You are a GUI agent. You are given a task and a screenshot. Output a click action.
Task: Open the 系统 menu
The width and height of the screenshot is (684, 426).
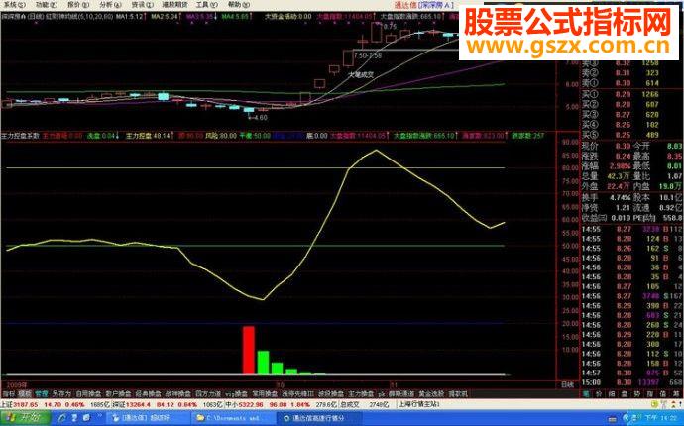pos(13,5)
